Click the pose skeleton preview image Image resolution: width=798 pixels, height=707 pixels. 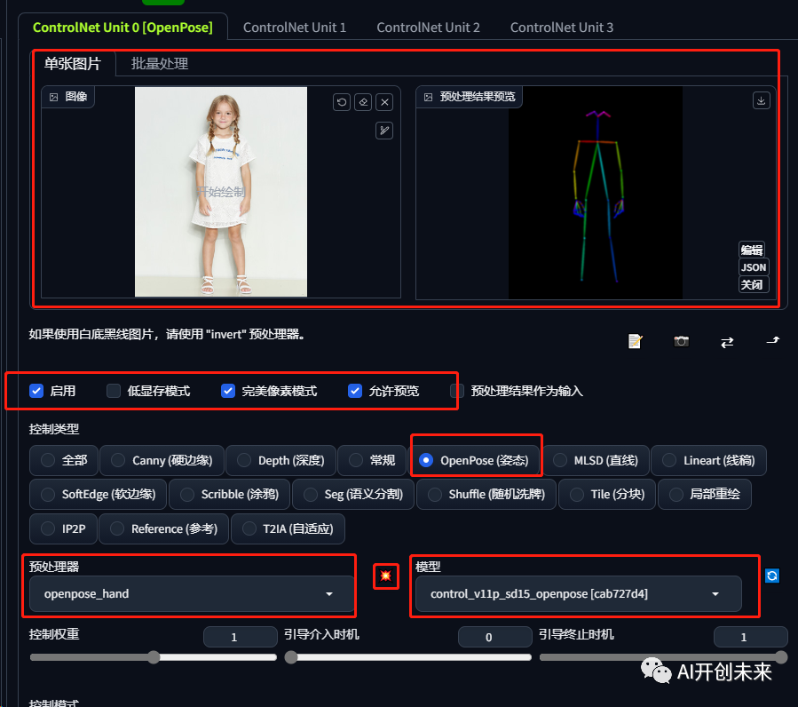[x=596, y=193]
